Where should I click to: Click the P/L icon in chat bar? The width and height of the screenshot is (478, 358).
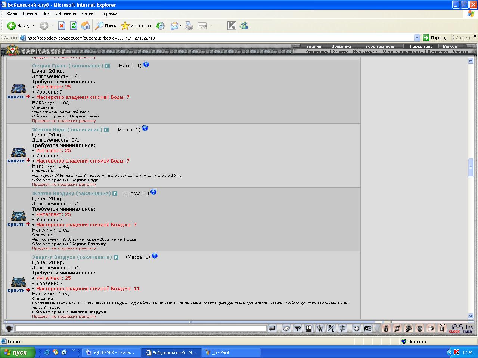331,328
